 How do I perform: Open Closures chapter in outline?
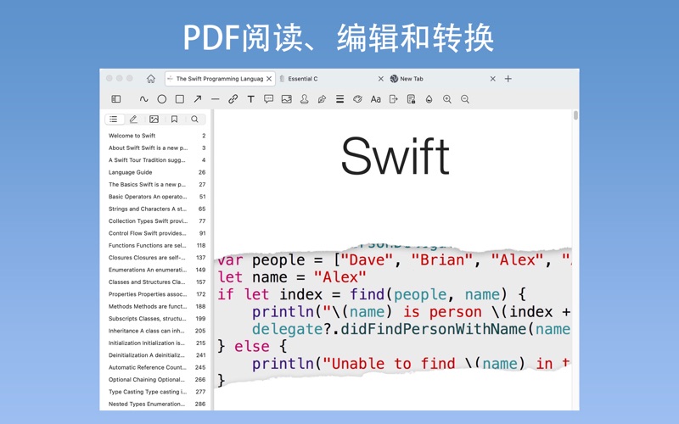(147, 258)
